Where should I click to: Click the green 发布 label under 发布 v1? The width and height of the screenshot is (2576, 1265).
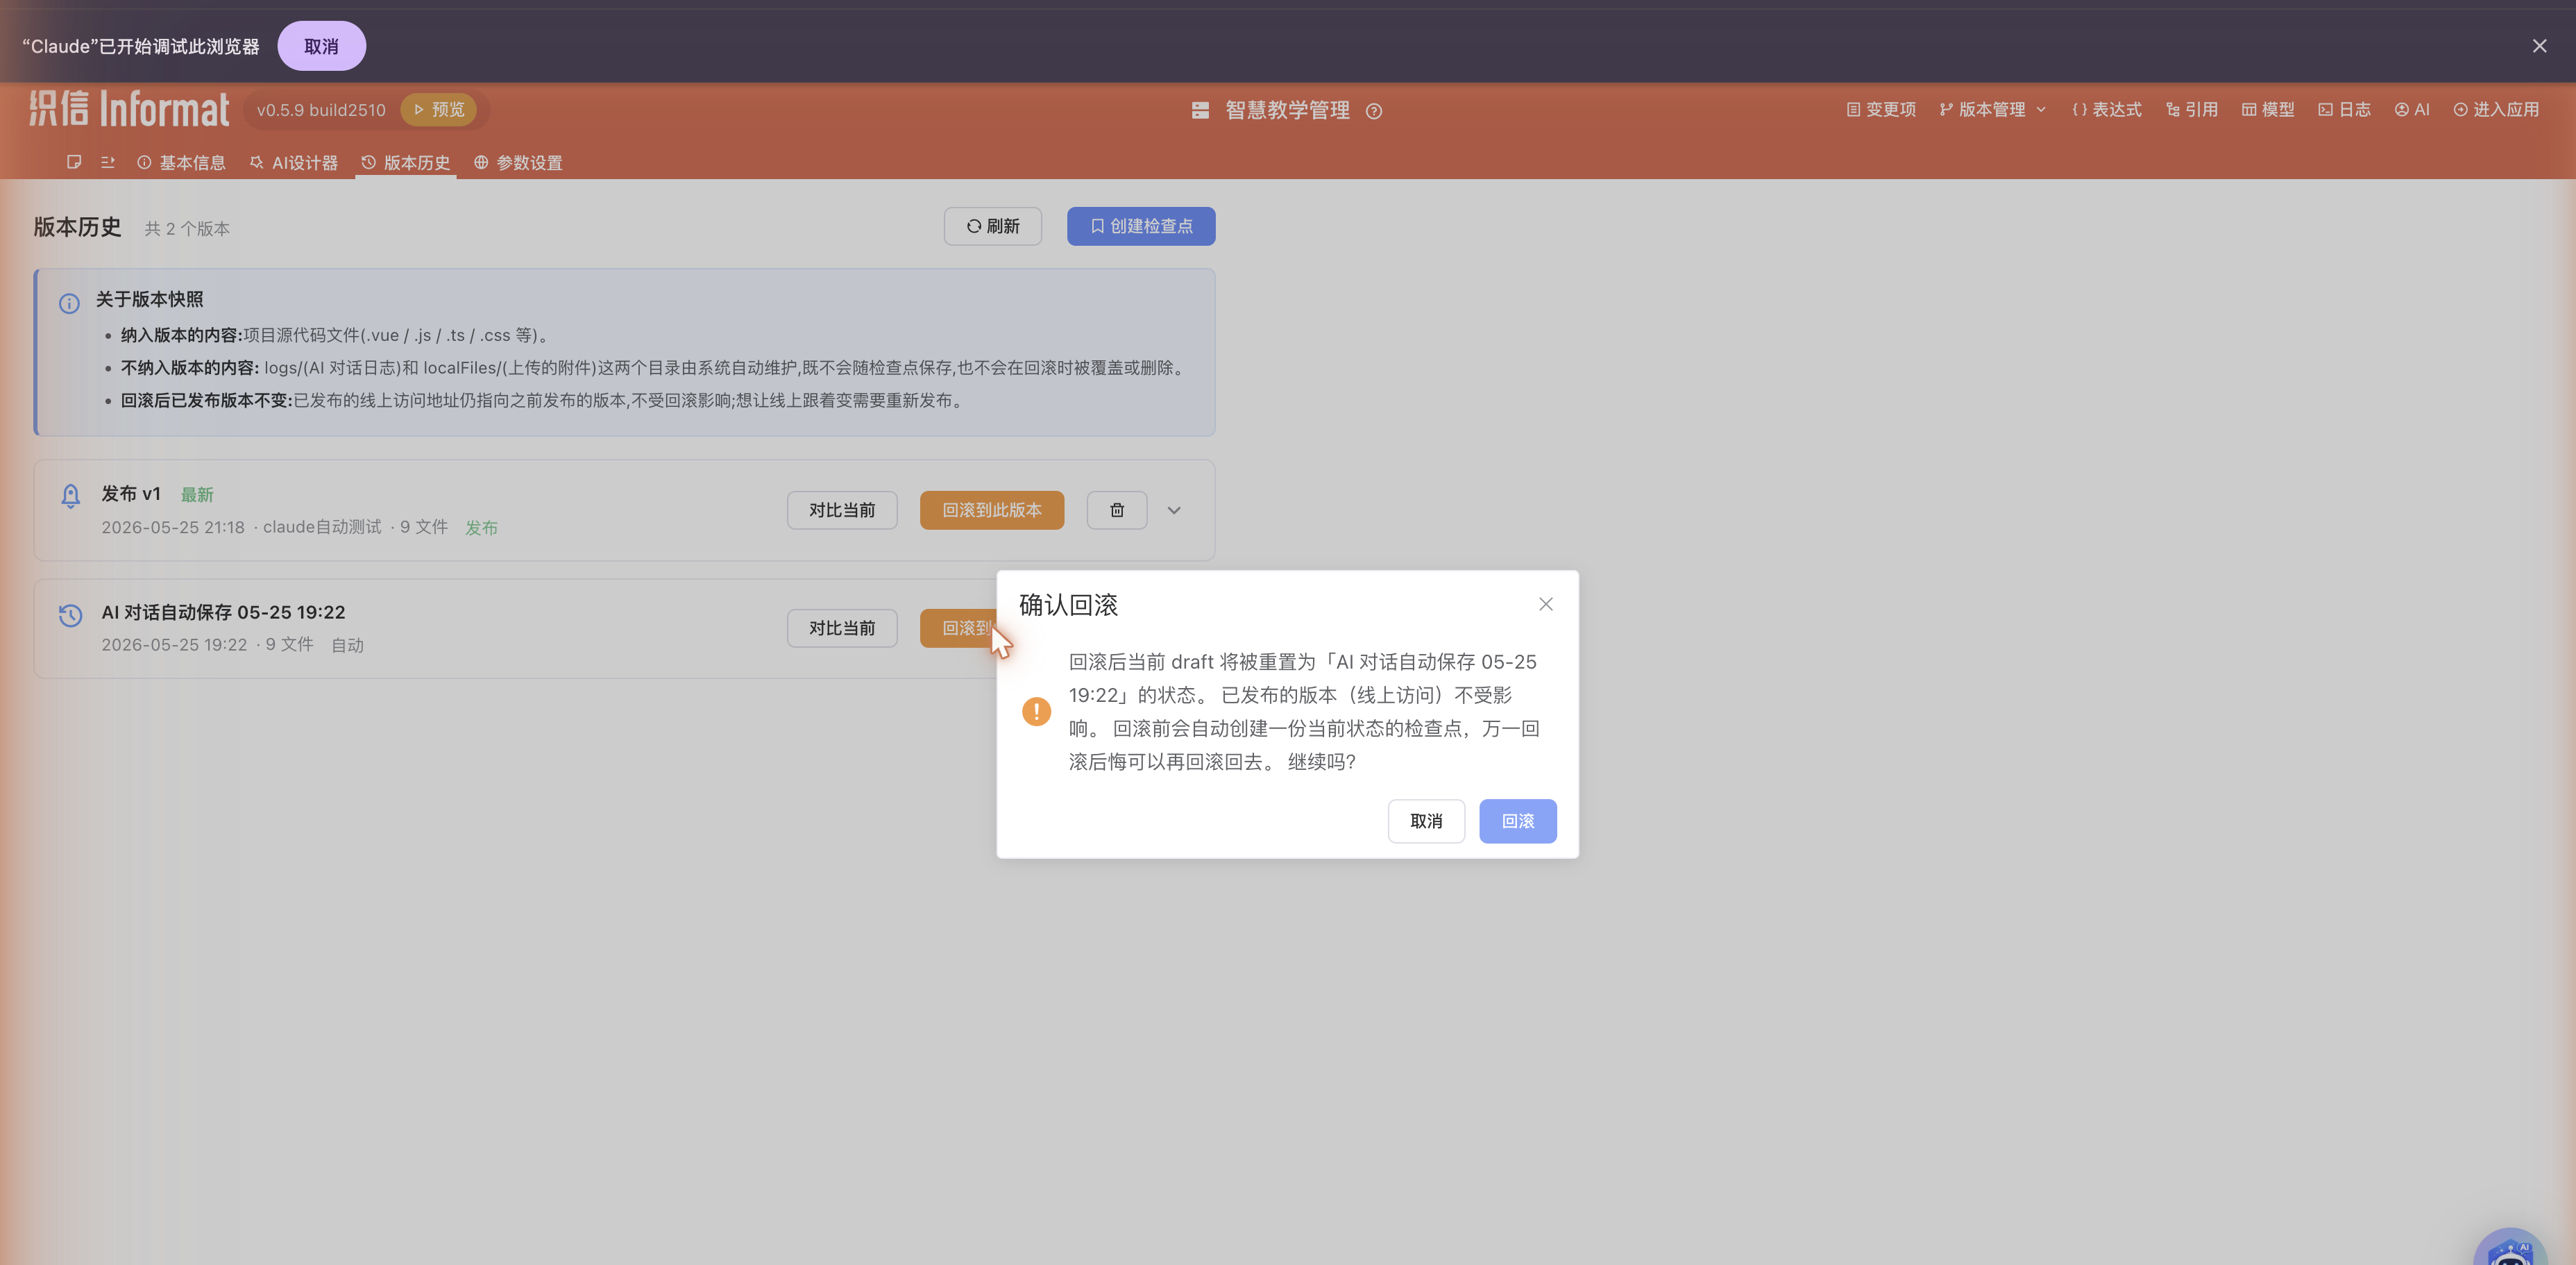point(481,528)
